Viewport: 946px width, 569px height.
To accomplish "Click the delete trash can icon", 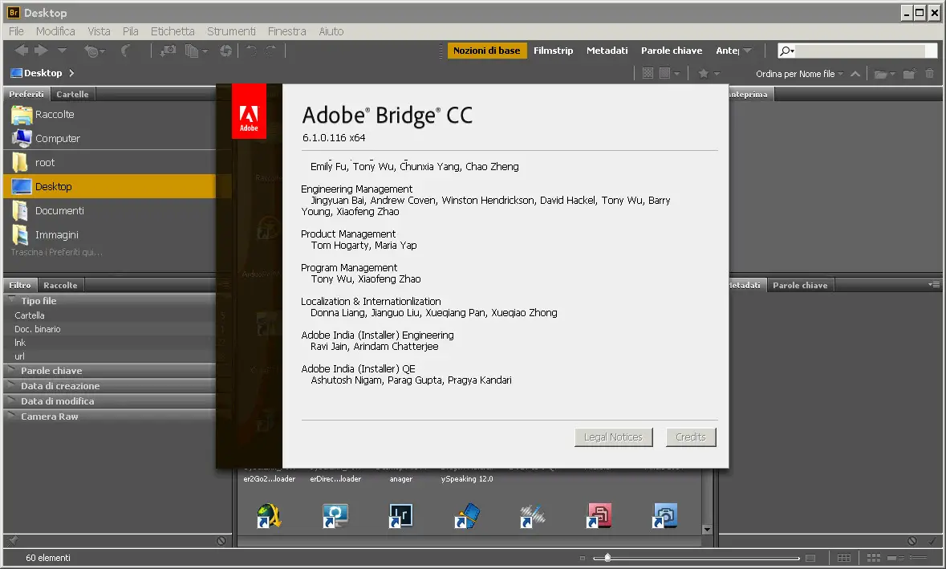I will (x=930, y=74).
